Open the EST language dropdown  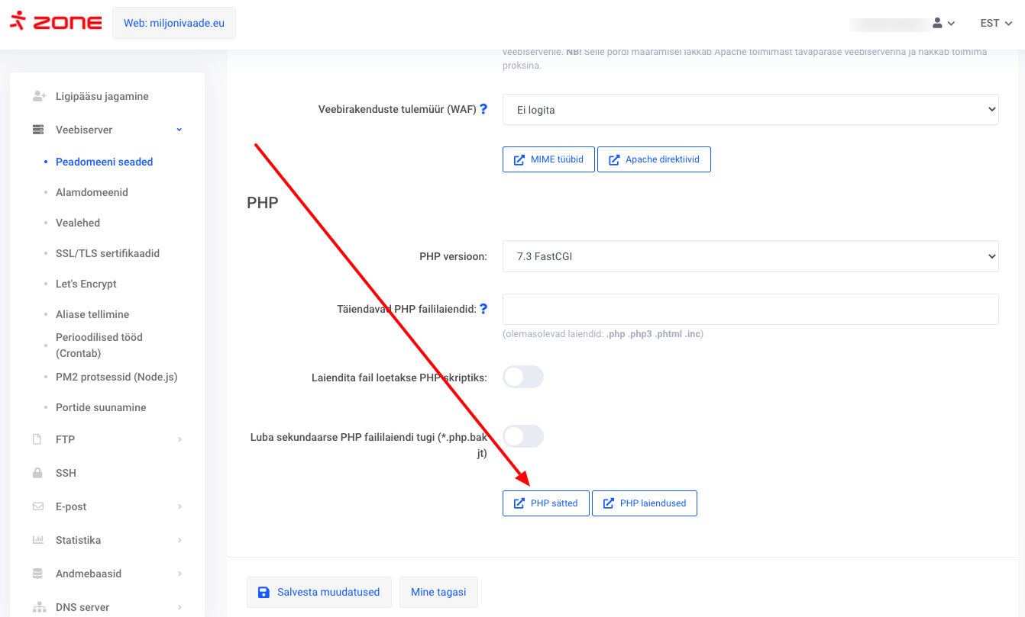(x=996, y=24)
